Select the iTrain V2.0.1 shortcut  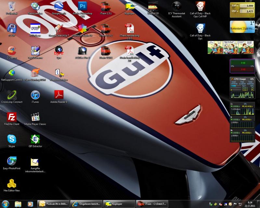pos(106,52)
